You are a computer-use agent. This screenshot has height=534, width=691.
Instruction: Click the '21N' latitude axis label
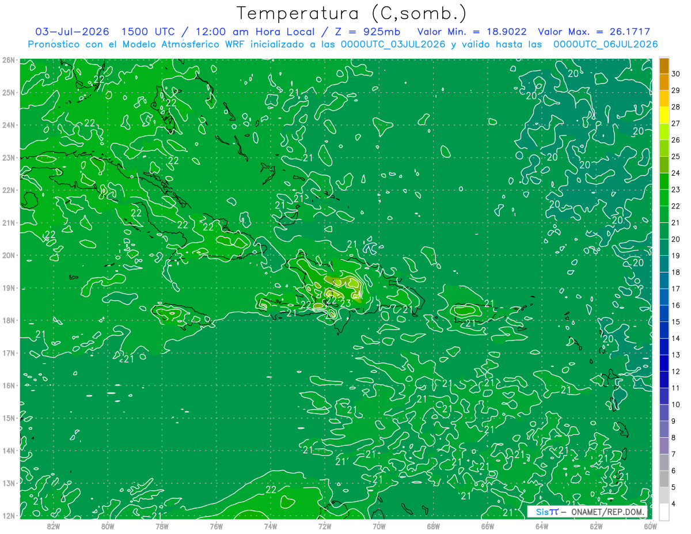pyautogui.click(x=8, y=223)
